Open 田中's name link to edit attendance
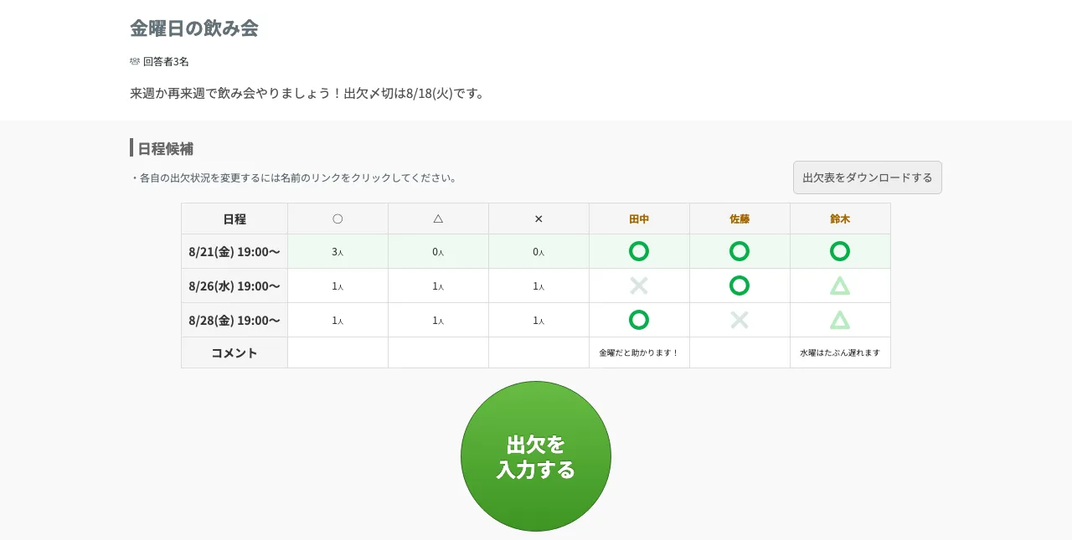Screen dimensions: 1072x540 [x=639, y=219]
